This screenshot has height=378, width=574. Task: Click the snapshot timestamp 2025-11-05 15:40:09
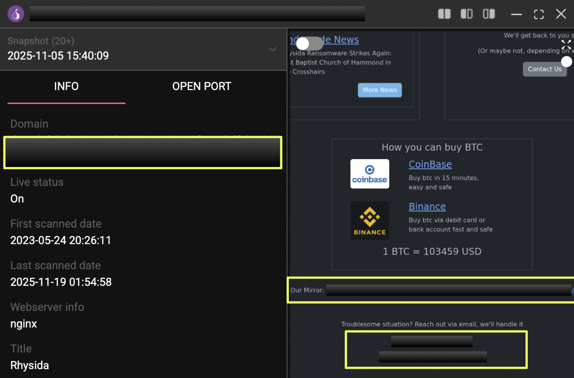click(58, 56)
